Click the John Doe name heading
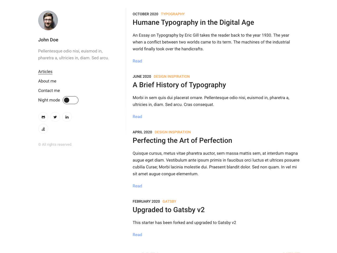 [48, 40]
